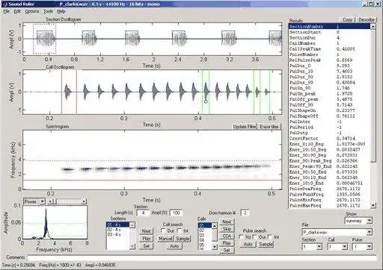This screenshot has width=383, height=270.
Task: Click Next beside the Sections list
Action: tap(146, 231)
